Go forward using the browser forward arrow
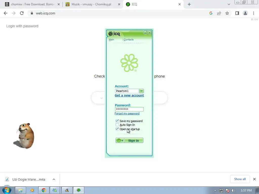Viewport: 259px width, 194px height. click(x=14, y=13)
